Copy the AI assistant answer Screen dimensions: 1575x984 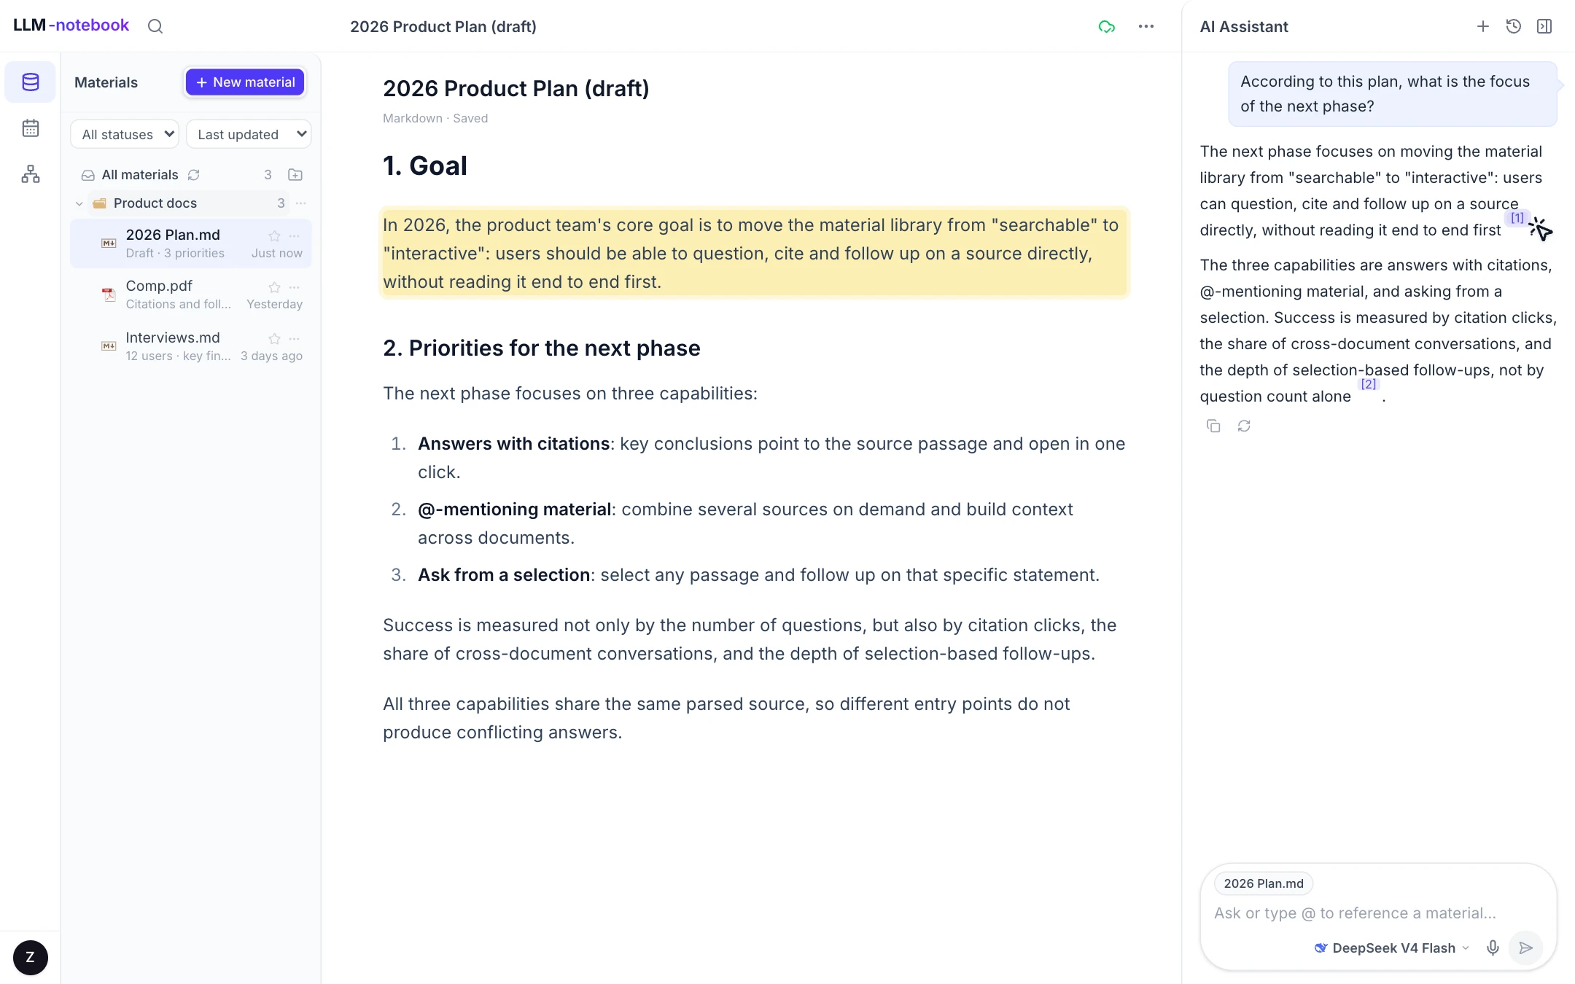click(x=1213, y=426)
